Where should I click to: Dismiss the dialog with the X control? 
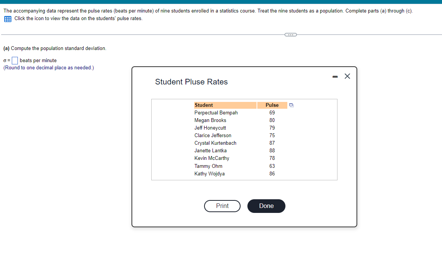coord(347,76)
